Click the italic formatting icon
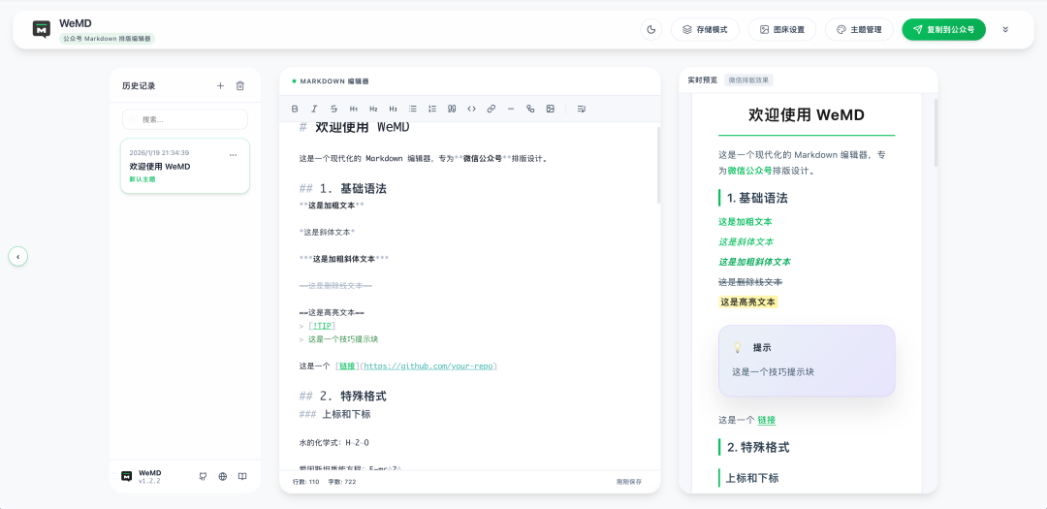 click(x=314, y=109)
